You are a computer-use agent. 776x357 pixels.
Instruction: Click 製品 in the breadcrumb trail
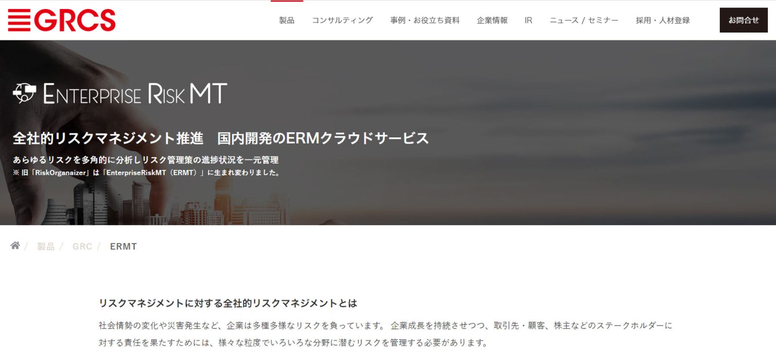tap(45, 246)
